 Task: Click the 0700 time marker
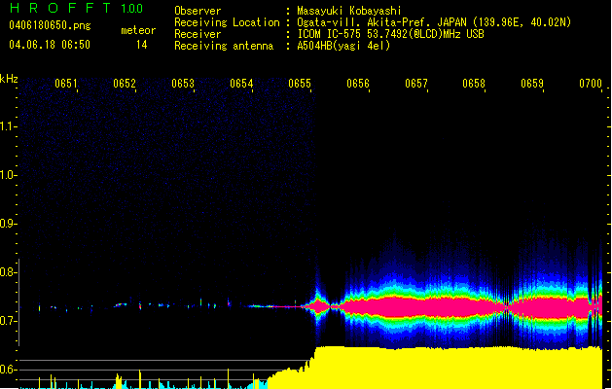(590, 85)
